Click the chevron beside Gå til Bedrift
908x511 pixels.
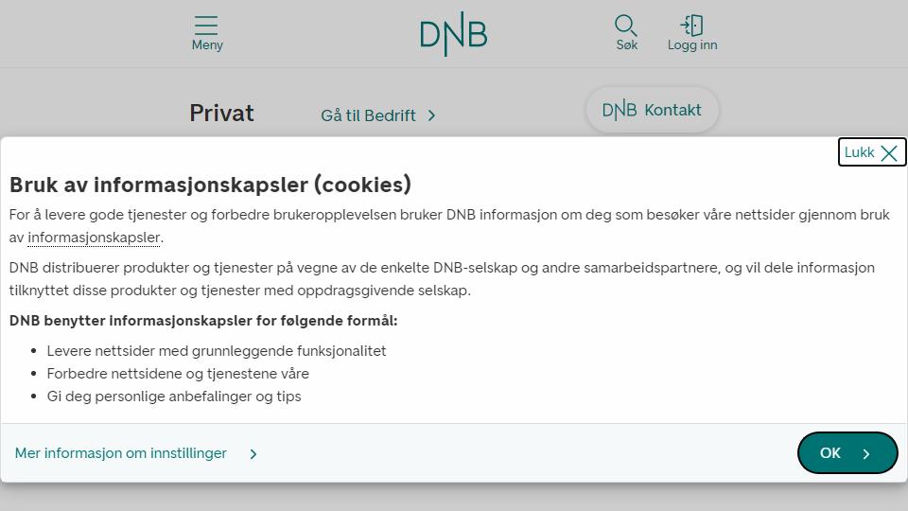[x=431, y=115]
